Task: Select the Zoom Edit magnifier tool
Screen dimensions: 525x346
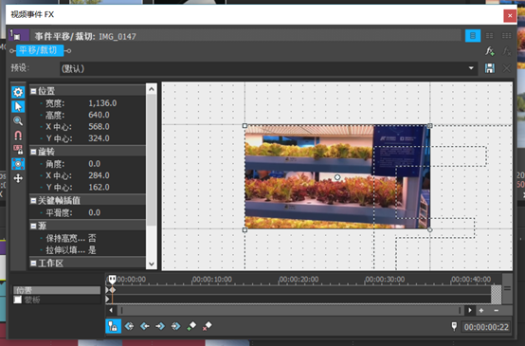Action: click(x=18, y=121)
